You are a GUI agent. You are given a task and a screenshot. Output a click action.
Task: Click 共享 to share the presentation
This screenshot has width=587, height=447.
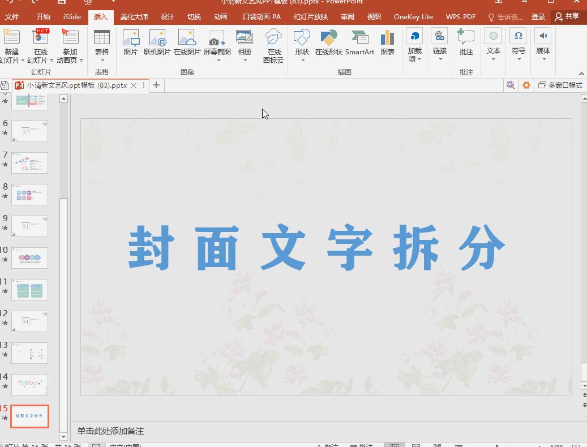568,16
